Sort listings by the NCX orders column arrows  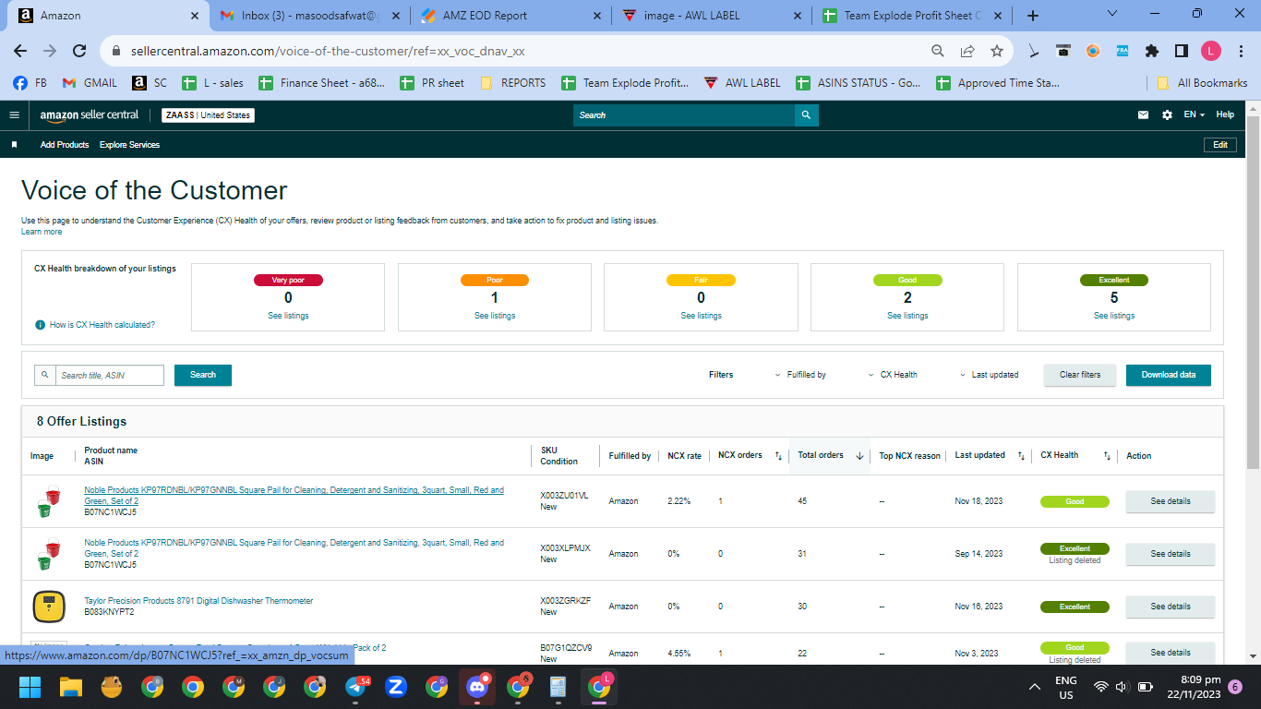tap(778, 456)
